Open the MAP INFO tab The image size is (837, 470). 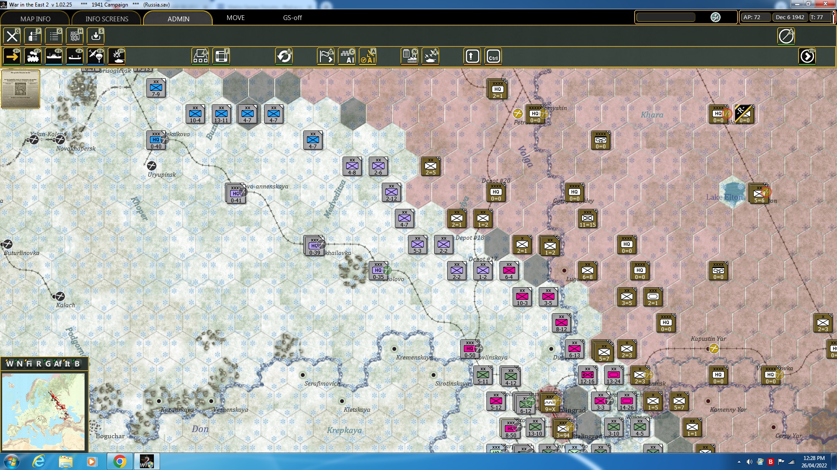35,19
